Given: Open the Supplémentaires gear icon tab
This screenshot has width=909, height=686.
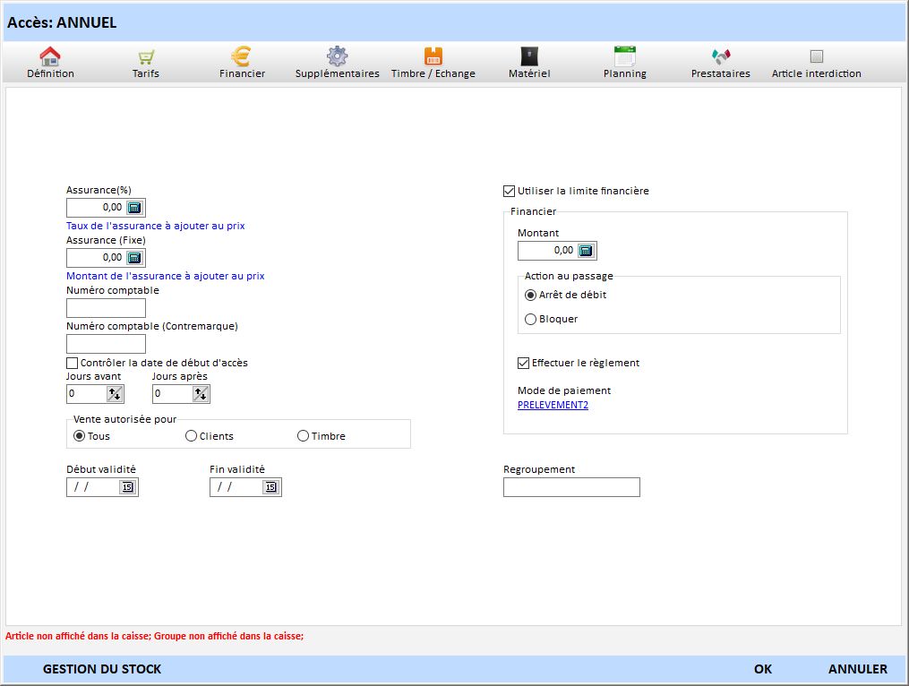Looking at the screenshot, I should 337,57.
